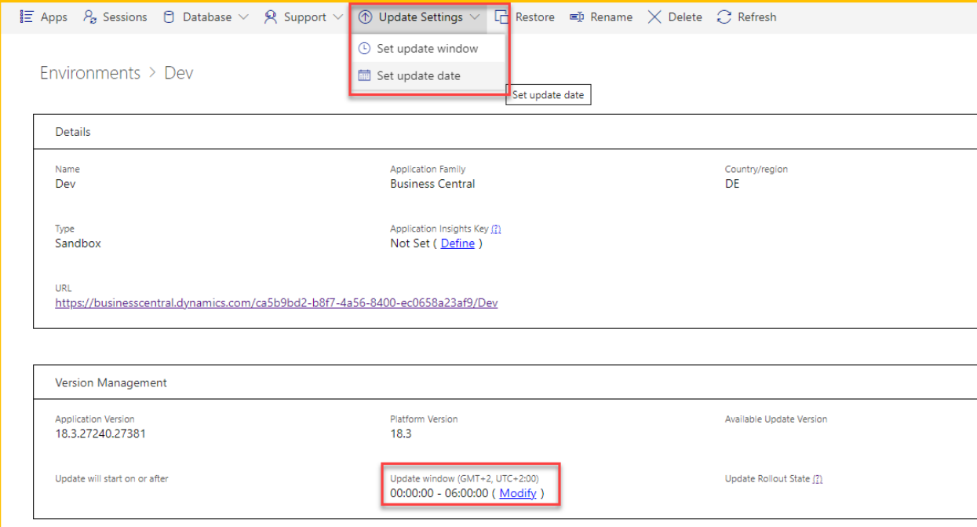The width and height of the screenshot is (977, 527).
Task: Open the Update Rollout State help tooltip
Action: click(x=818, y=479)
